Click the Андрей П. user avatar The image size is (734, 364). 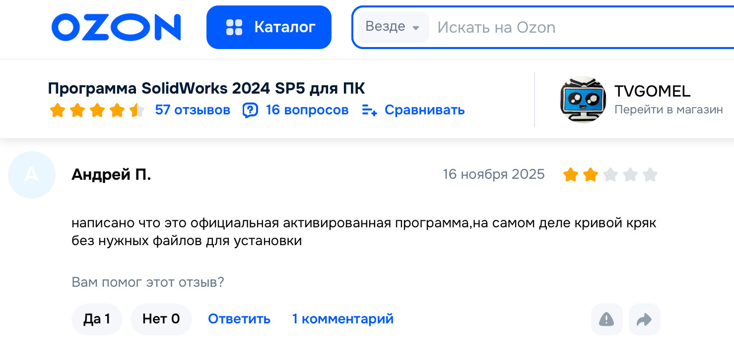32,175
